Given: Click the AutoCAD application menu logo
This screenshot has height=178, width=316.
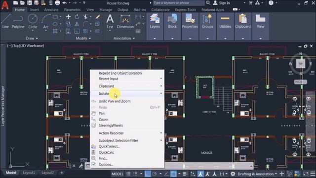Looking at the screenshot, I should tap(5, 5).
